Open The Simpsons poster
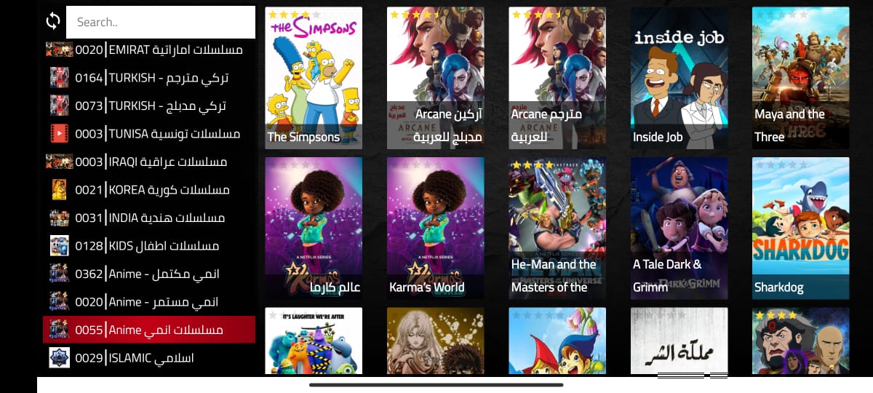This screenshot has width=873, height=393. pyautogui.click(x=314, y=78)
